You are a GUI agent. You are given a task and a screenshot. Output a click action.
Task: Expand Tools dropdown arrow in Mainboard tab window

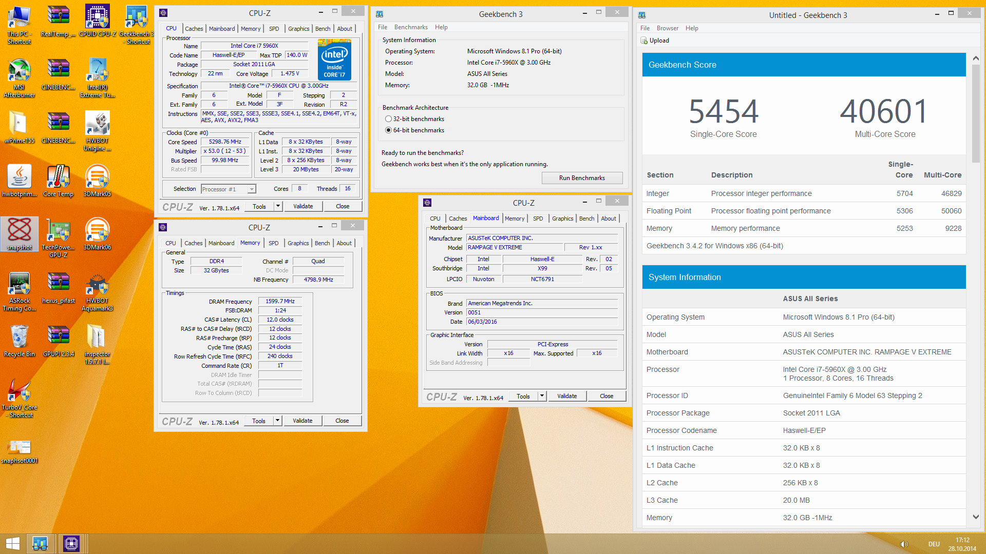[542, 396]
